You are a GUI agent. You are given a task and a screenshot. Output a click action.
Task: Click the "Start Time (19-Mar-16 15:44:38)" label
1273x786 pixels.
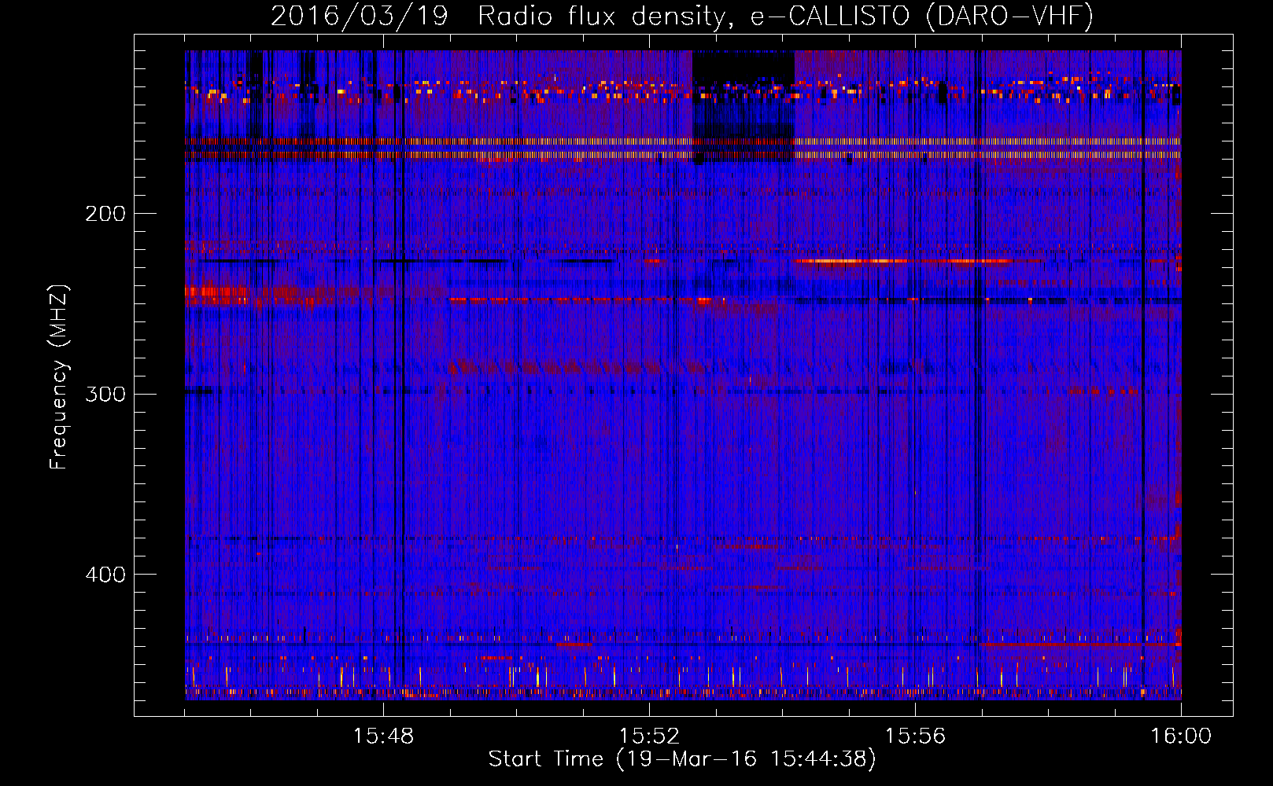pyautogui.click(x=682, y=759)
